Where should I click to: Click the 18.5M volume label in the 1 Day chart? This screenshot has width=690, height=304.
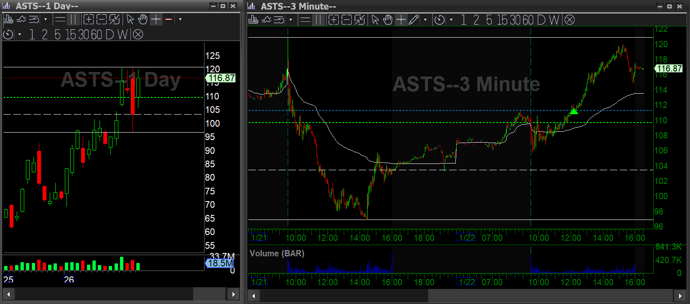point(220,263)
